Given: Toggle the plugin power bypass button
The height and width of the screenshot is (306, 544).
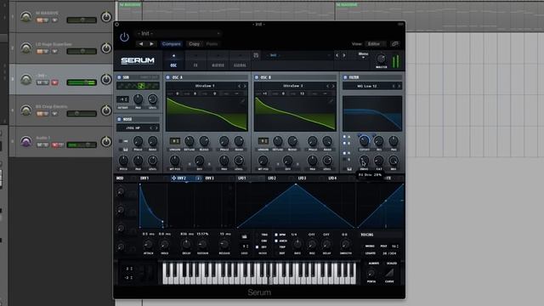Looking at the screenshot, I should coord(124,37).
